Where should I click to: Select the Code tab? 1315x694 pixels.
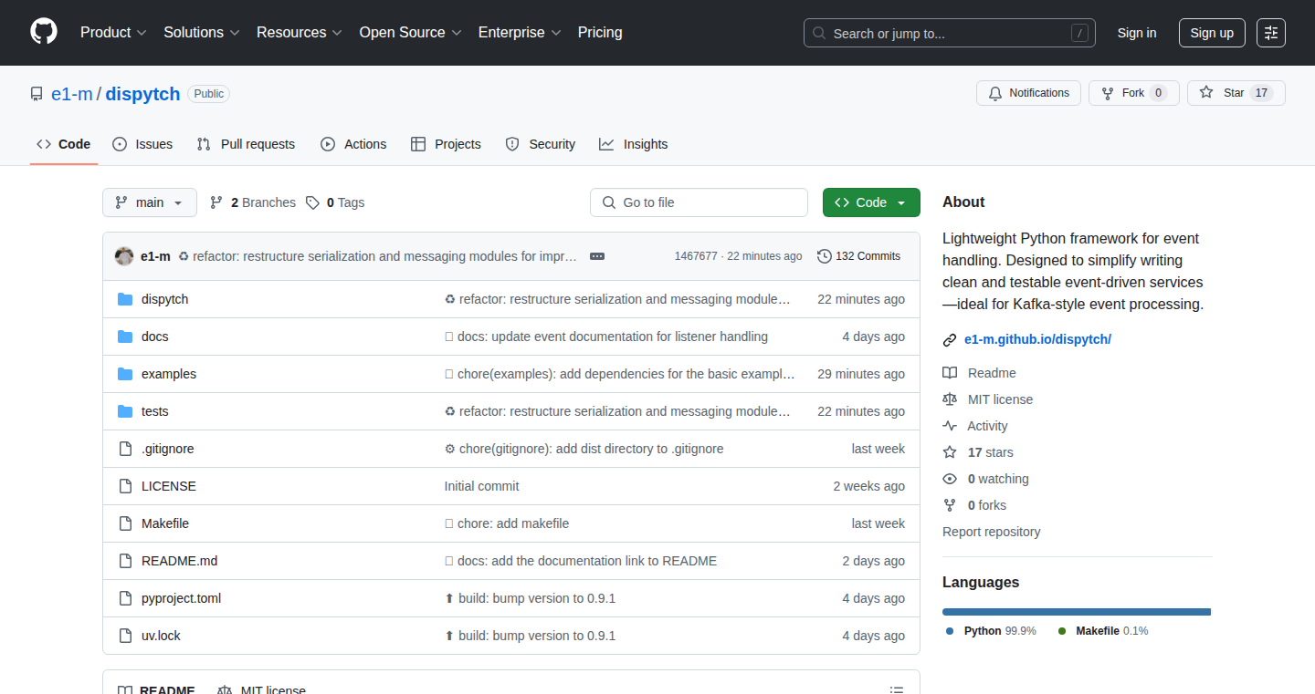[x=64, y=144]
